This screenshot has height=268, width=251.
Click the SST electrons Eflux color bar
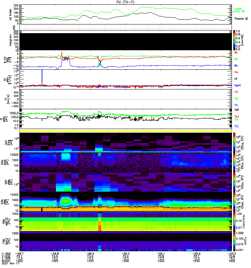coord(235,182)
